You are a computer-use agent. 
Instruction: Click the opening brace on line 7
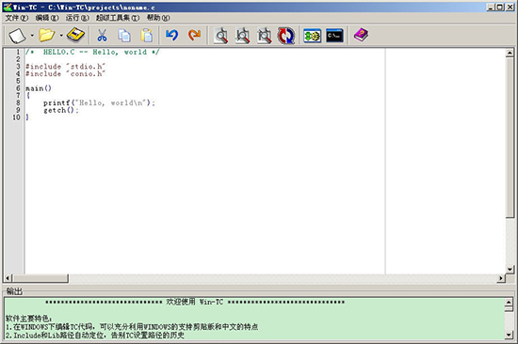(27, 96)
